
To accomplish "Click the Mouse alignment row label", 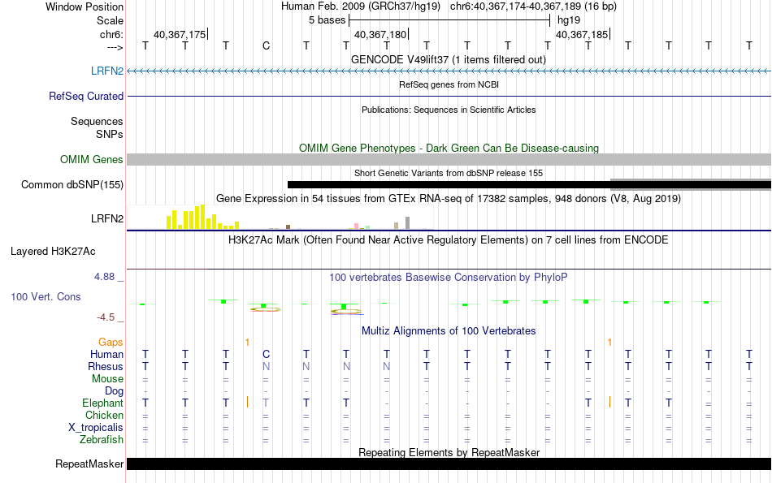I will (107, 379).
